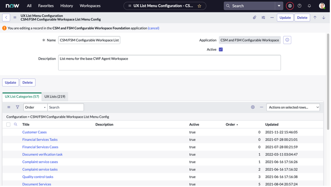
Task: Click the paperclip manage attachments icon
Action: point(255,18)
